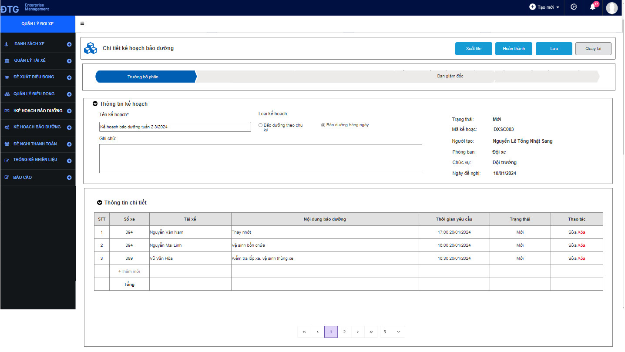Click the cubes icon next to Chi tiết kế hoạch bảo dưỡng
Image resolution: width=625 pixels, height=352 pixels.
coord(91,48)
